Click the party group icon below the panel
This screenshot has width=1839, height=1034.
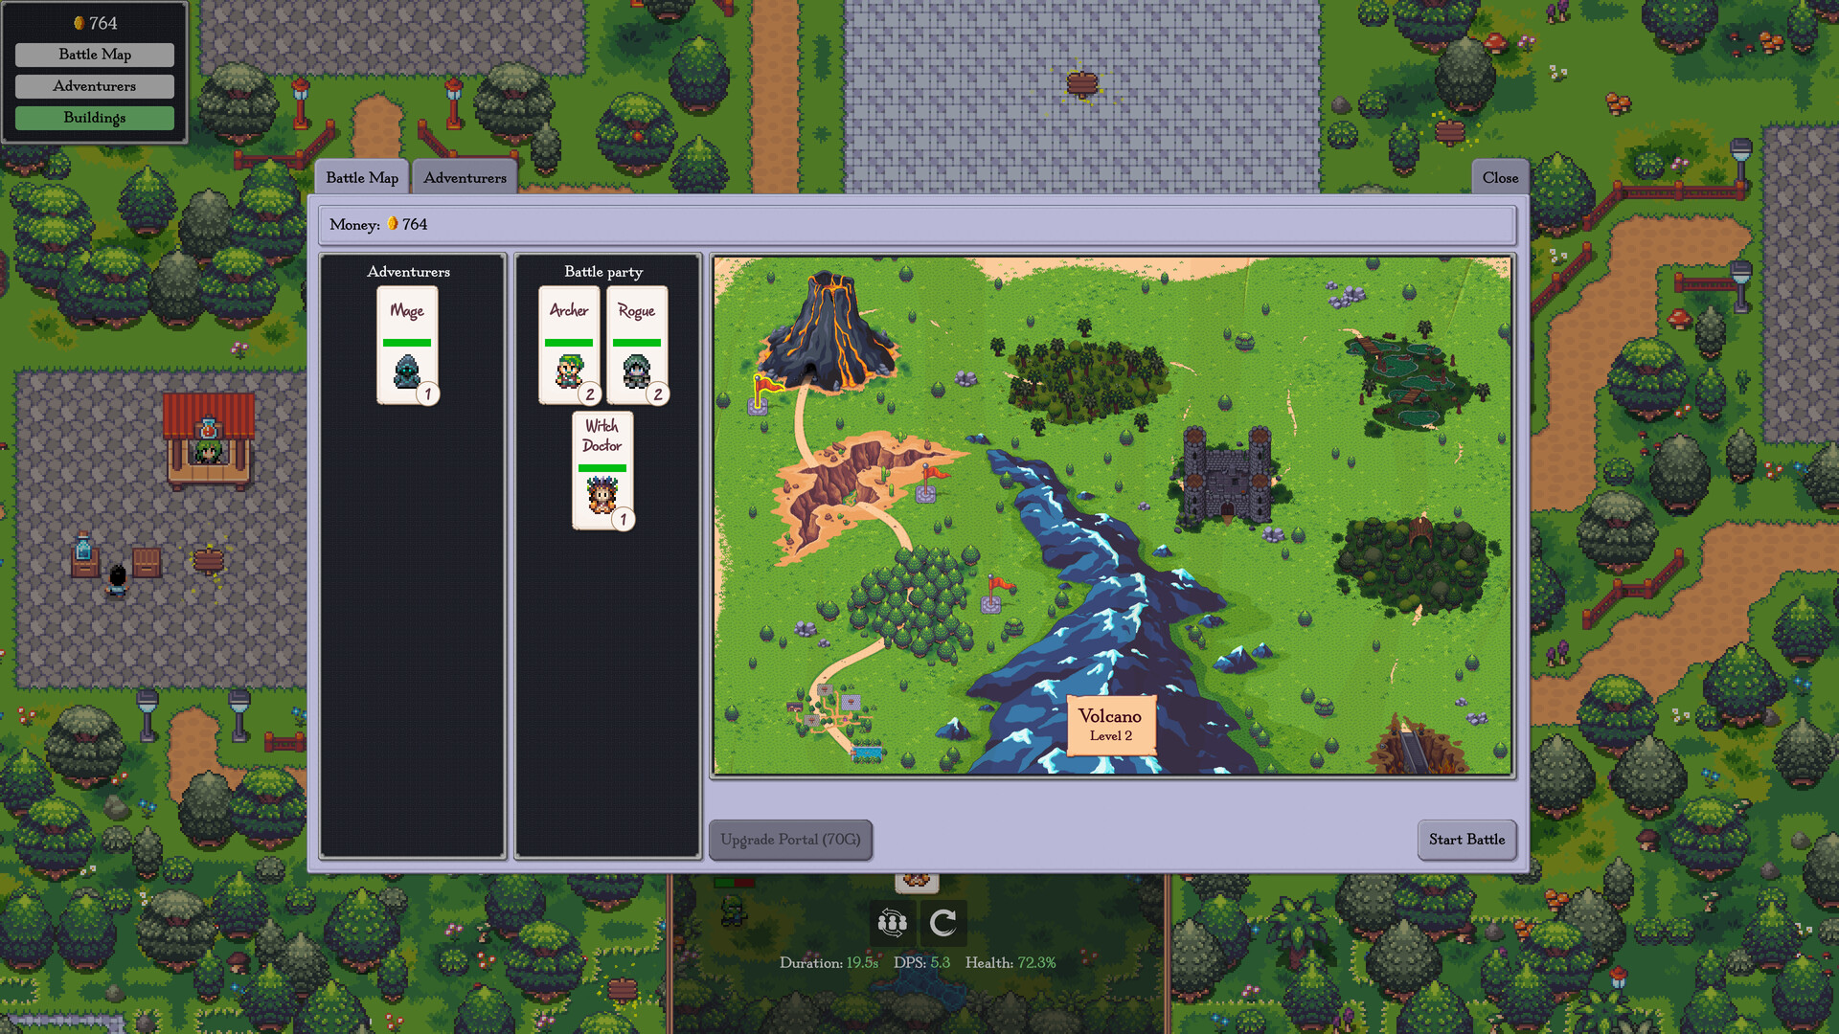tap(892, 922)
